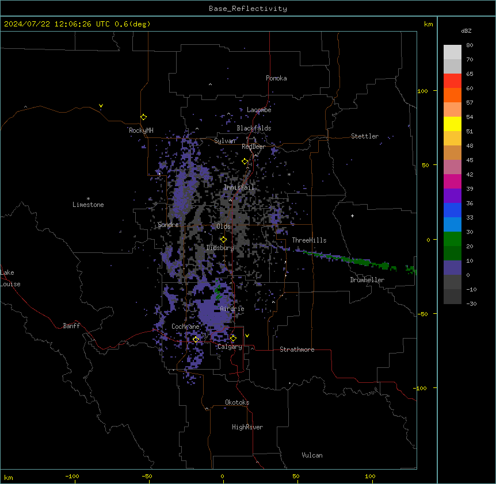Click the Sylvan label on the map
Screen dimensions: 496x484
coord(224,141)
